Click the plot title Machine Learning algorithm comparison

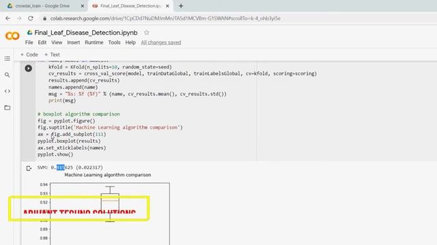pos(108,175)
